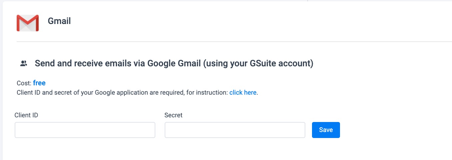
Task: Click the "Send and receive emails" heading text
Action: click(85, 63)
